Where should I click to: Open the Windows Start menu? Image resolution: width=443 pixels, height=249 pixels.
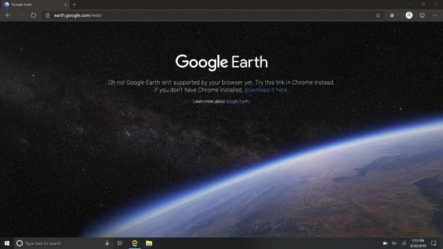click(7, 243)
